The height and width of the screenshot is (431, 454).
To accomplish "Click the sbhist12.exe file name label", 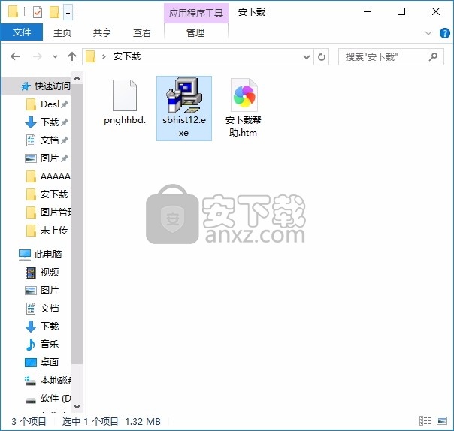I will tap(184, 126).
